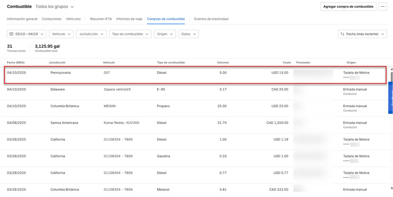Click the sort arrows icon beside Fecha
The width and height of the screenshot is (393, 197).
tap(342, 34)
